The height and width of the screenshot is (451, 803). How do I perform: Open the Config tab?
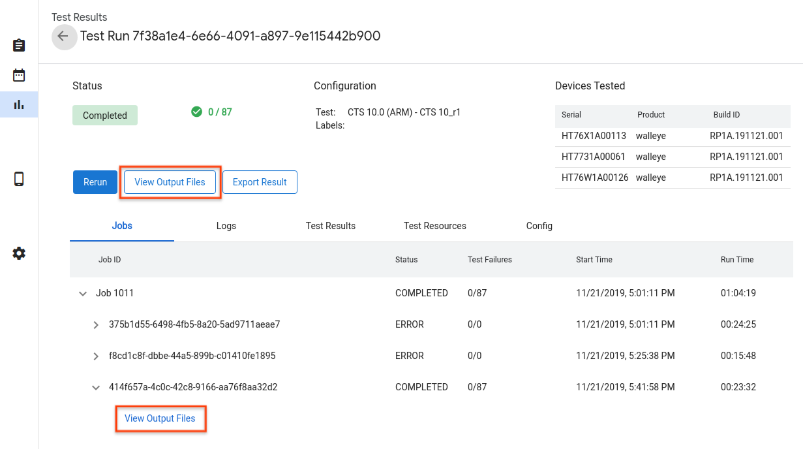pos(539,226)
